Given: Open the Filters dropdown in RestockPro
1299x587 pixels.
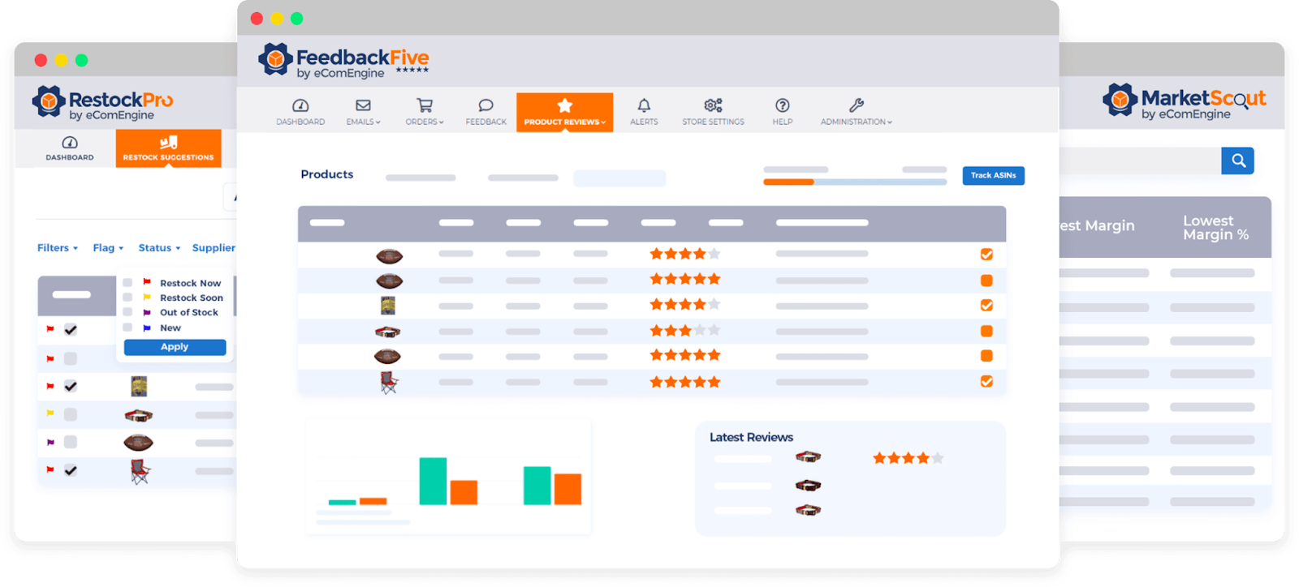Looking at the screenshot, I should pos(57,248).
